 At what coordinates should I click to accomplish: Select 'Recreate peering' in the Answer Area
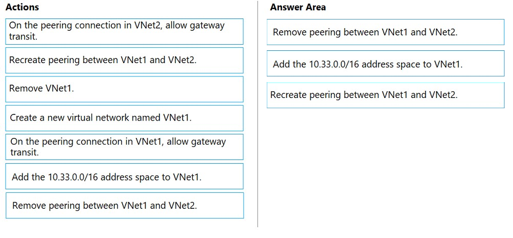385,95
